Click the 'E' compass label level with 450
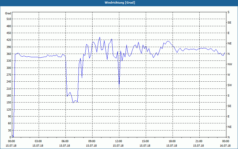 228,33
